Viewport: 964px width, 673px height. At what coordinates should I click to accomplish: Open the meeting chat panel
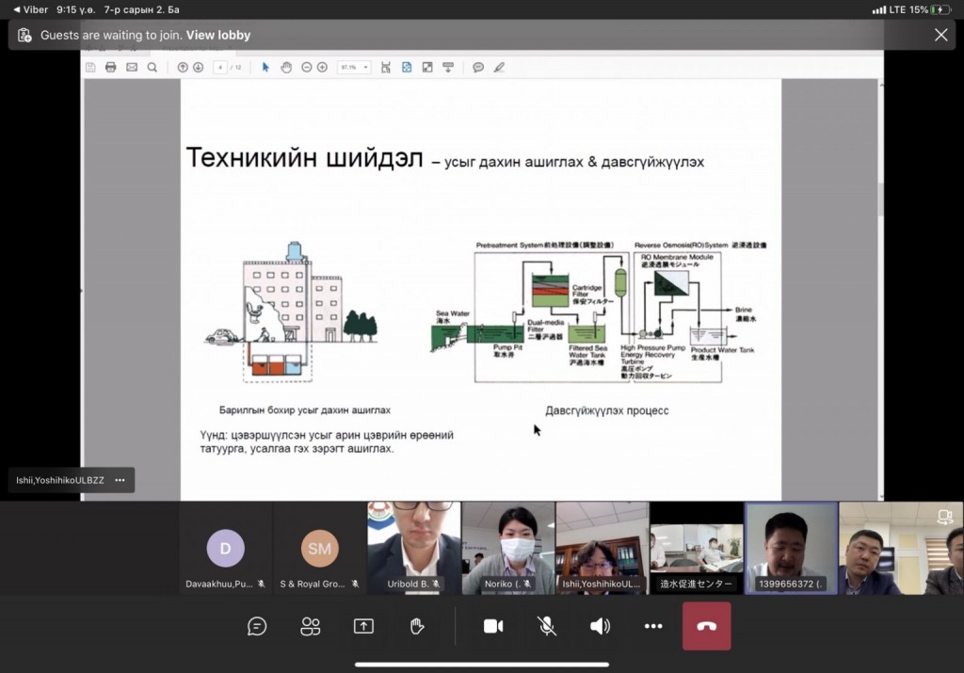point(257,627)
